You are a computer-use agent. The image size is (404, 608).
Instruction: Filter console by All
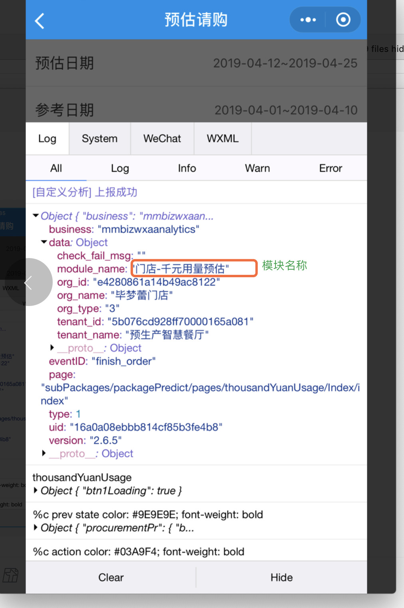[56, 168]
